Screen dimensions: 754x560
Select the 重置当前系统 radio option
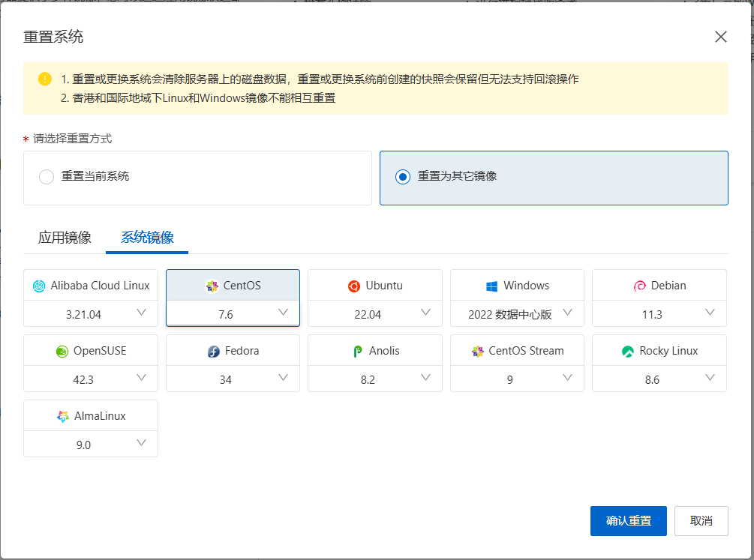point(47,177)
